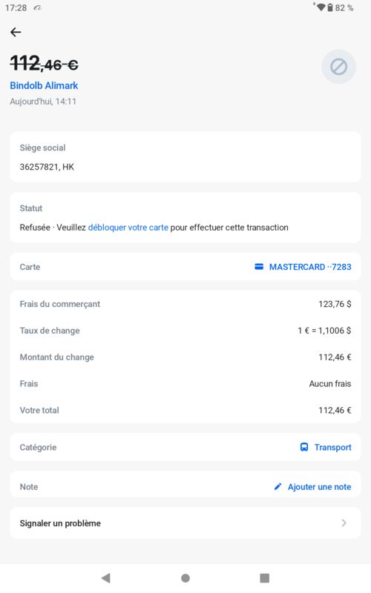Tap the battery indicator in the status bar

329,7
